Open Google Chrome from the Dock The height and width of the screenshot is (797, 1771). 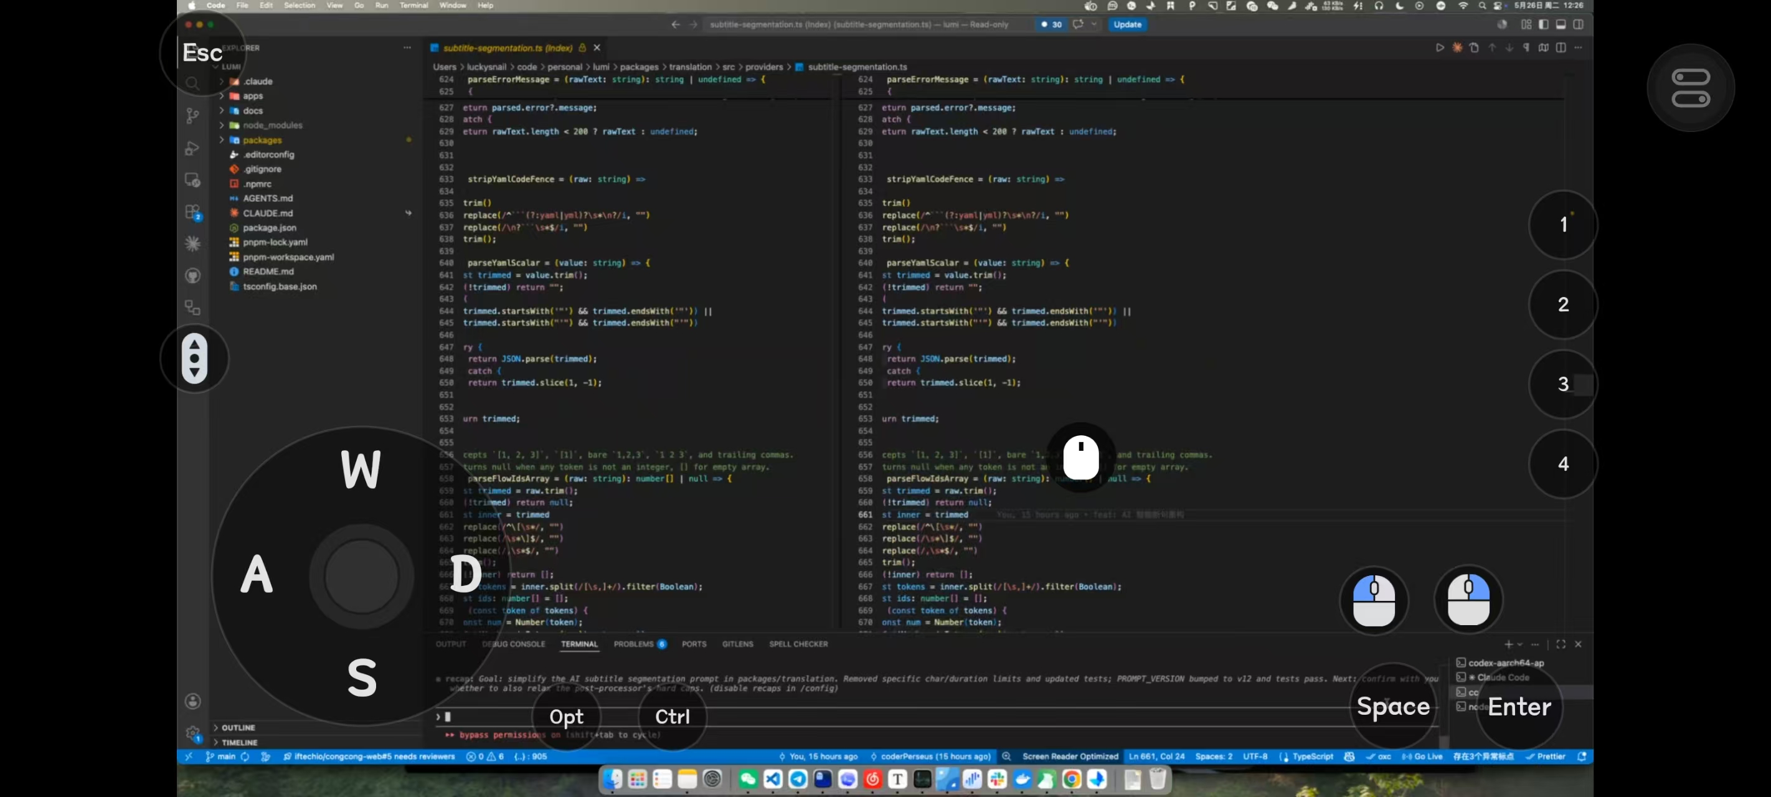coord(1071,778)
